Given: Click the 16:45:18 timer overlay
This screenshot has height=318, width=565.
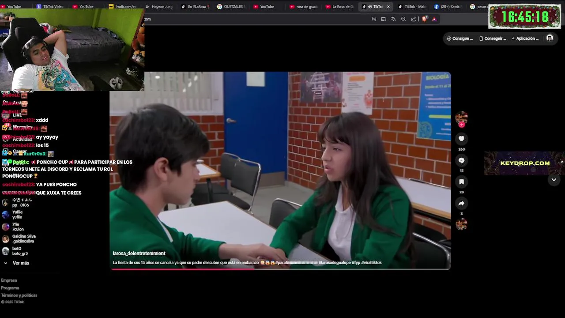Looking at the screenshot, I should click(525, 17).
